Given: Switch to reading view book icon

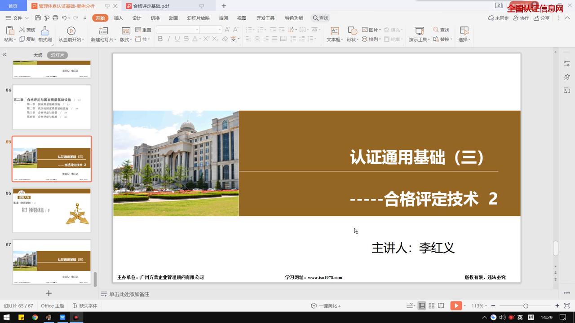Looking at the screenshot, I should [x=441, y=306].
